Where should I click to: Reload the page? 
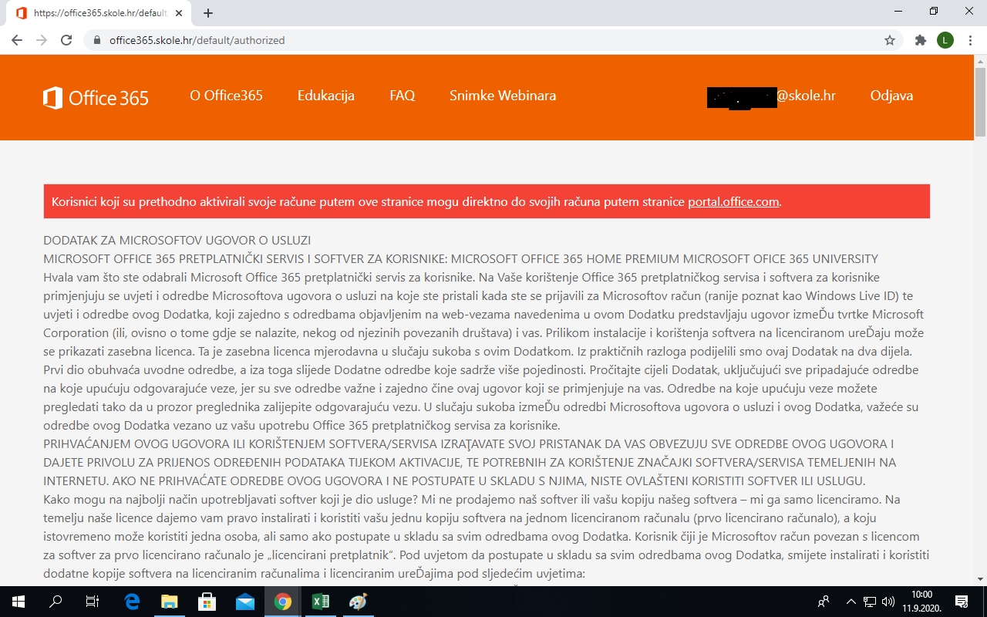point(66,40)
